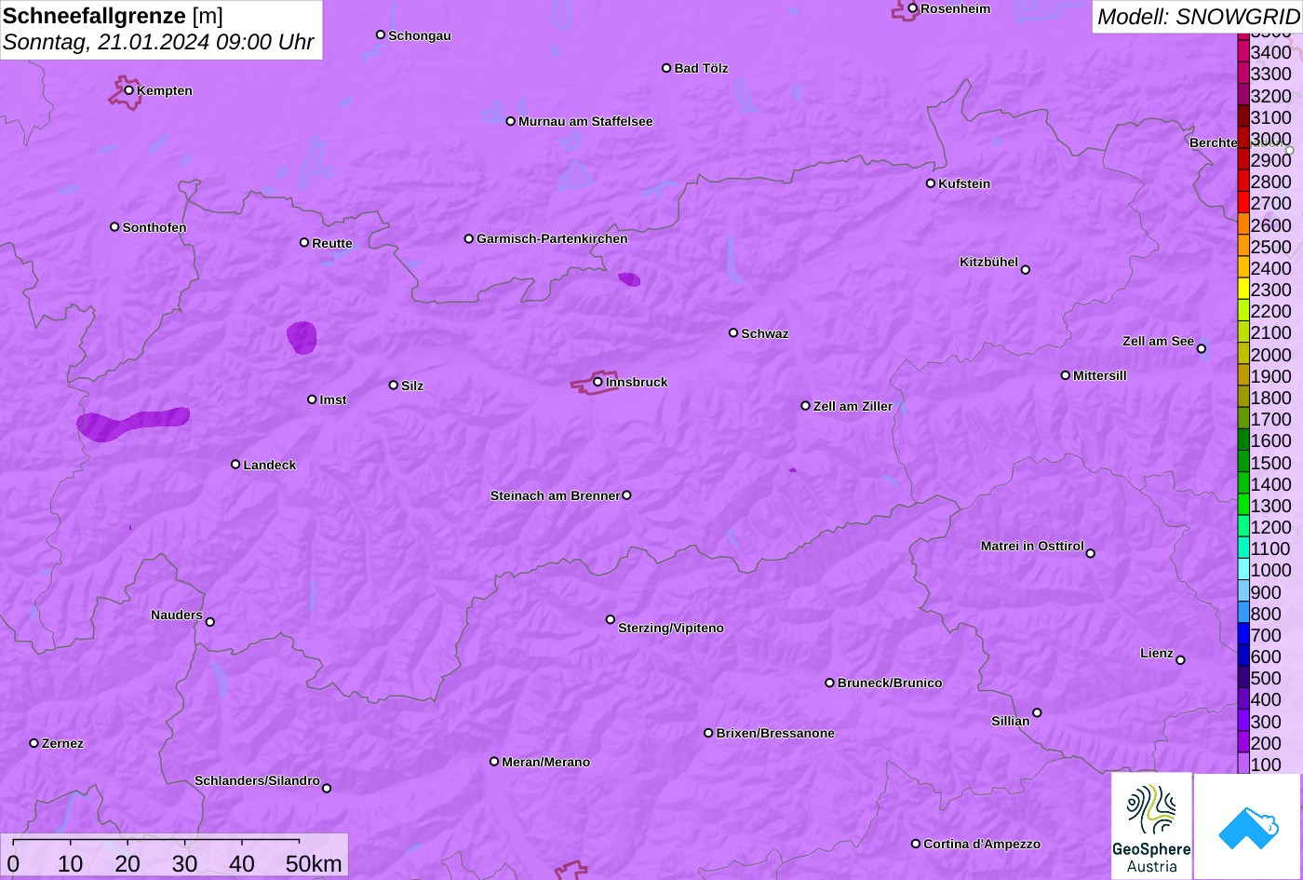Click the Bad Tölz marker dot
Image resolution: width=1303 pixels, height=880 pixels.
[x=666, y=68]
